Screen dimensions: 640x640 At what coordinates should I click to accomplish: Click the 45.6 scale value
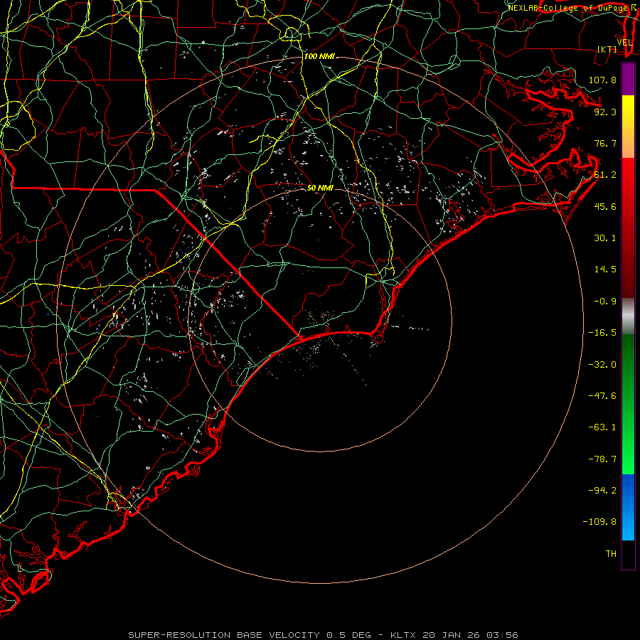[x=605, y=206]
